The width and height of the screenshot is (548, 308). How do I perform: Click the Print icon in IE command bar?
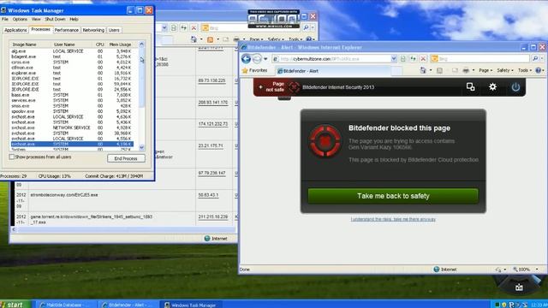tap(466, 70)
